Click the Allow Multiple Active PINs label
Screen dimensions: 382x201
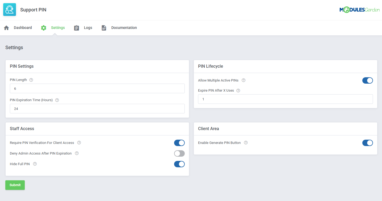pos(218,80)
